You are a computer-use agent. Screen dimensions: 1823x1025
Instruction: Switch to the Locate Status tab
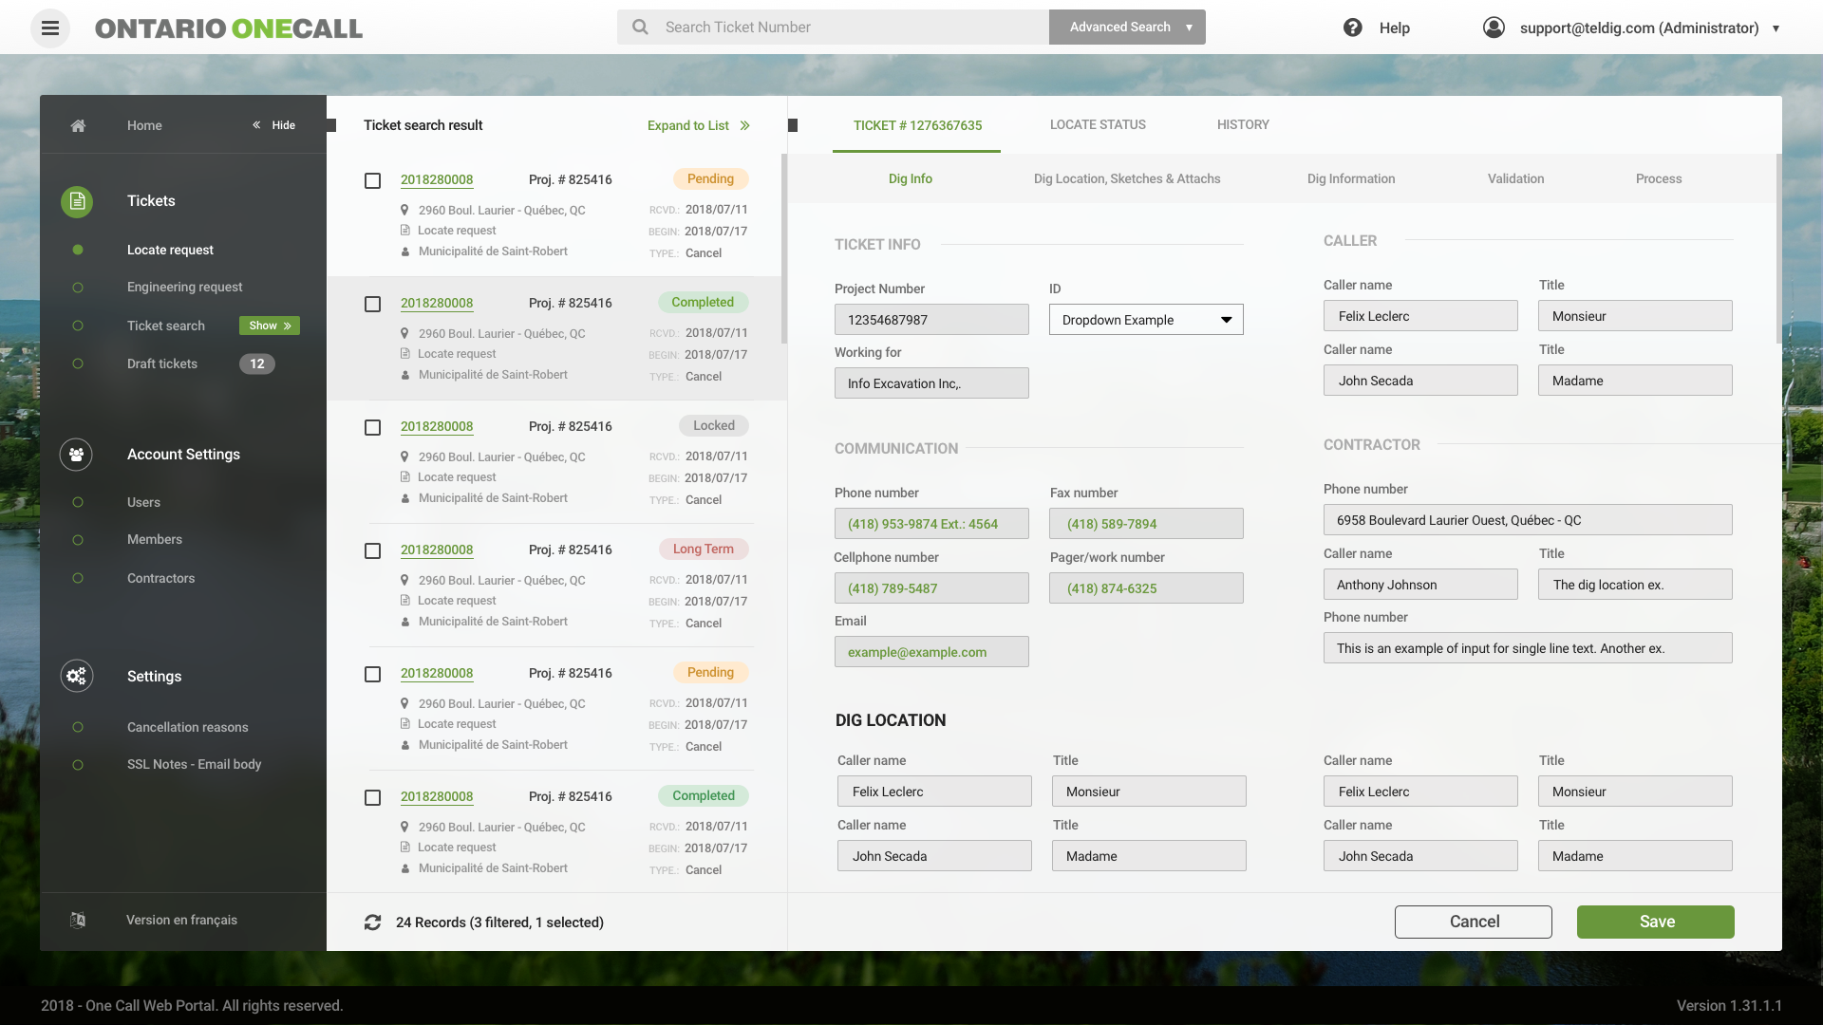click(x=1098, y=124)
